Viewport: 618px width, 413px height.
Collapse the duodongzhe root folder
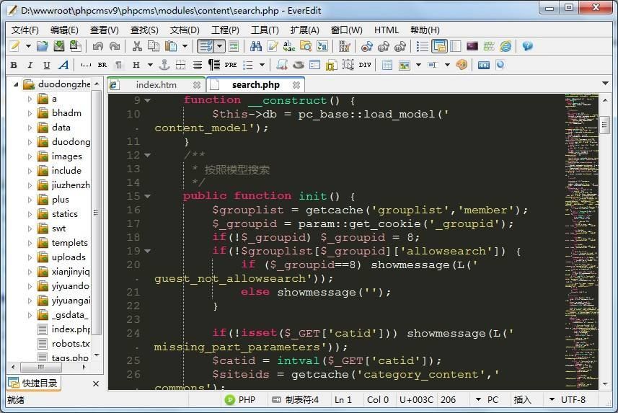16,84
